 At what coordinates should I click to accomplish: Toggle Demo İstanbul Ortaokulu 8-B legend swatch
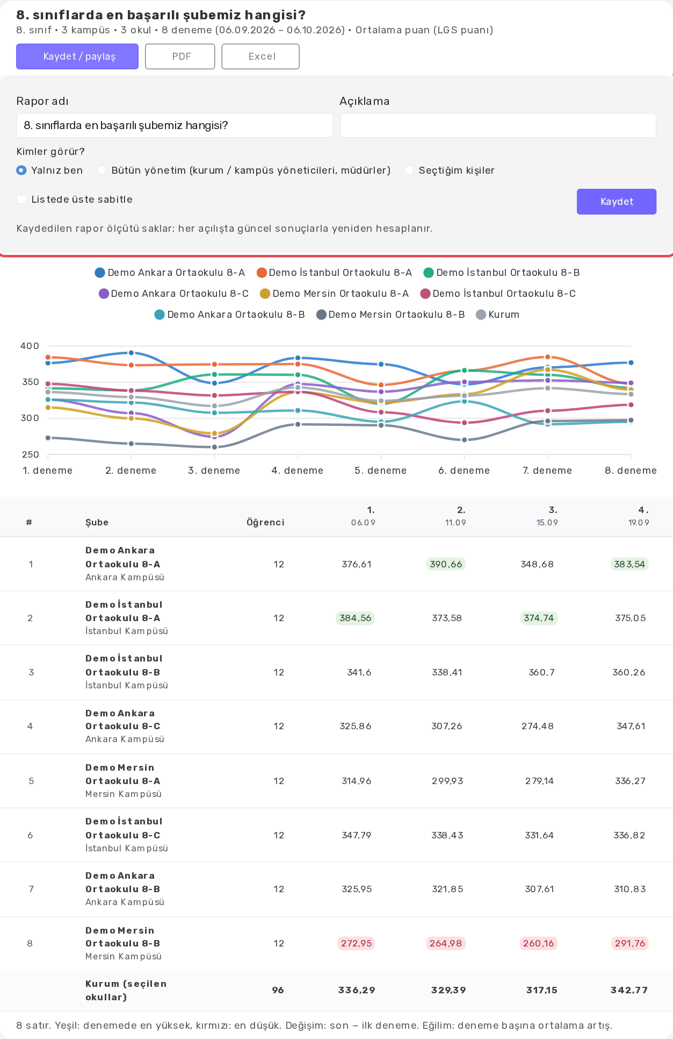(429, 273)
